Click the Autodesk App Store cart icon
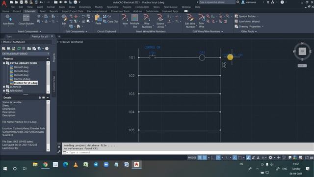The height and width of the screenshot is (177, 314). (x=268, y=2)
